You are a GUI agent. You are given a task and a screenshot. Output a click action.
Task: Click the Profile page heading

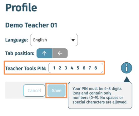coord(21,7)
